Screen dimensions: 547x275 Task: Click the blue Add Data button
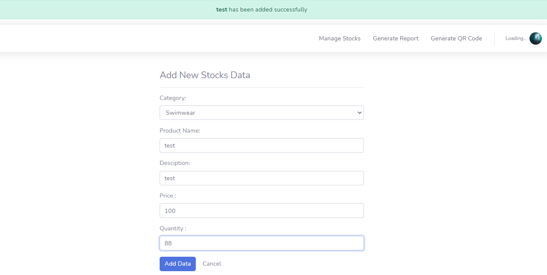178,264
